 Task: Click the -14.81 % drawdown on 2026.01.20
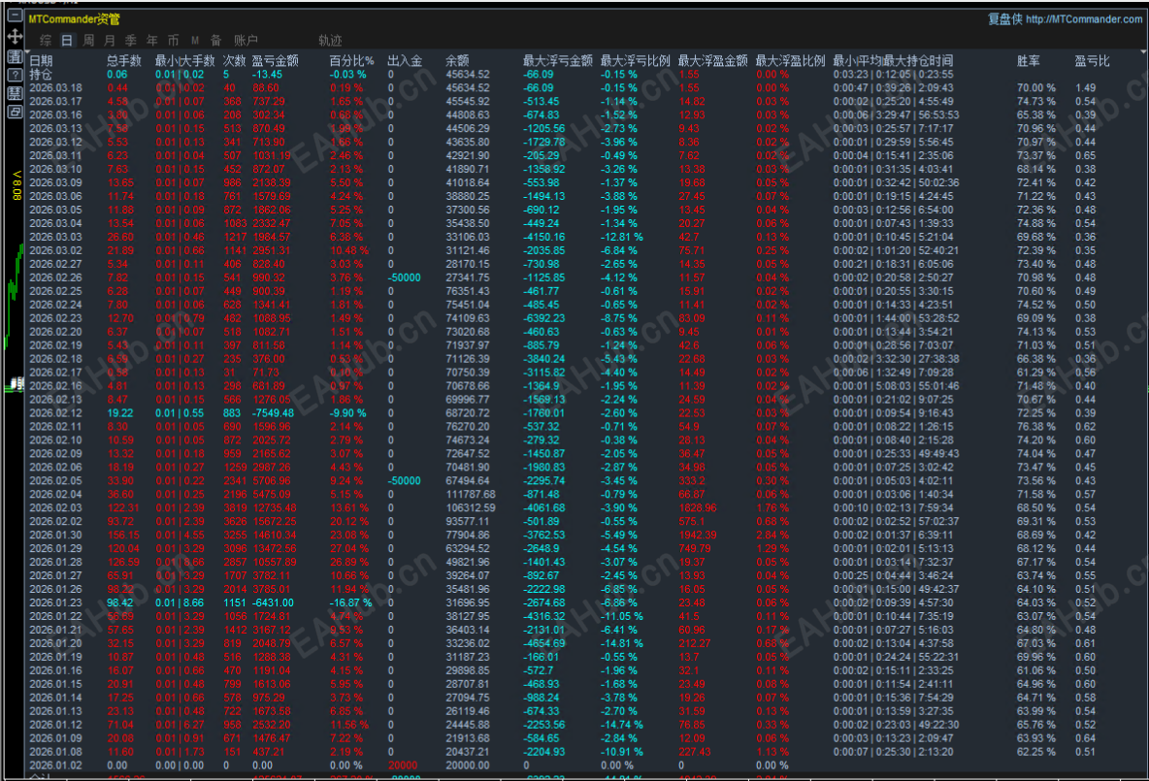coord(622,643)
